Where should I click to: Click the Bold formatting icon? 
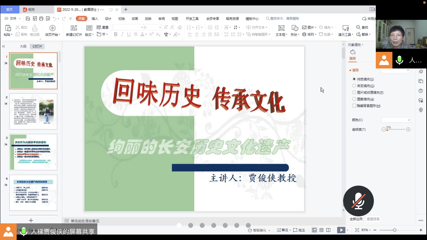pyautogui.click(x=116, y=35)
